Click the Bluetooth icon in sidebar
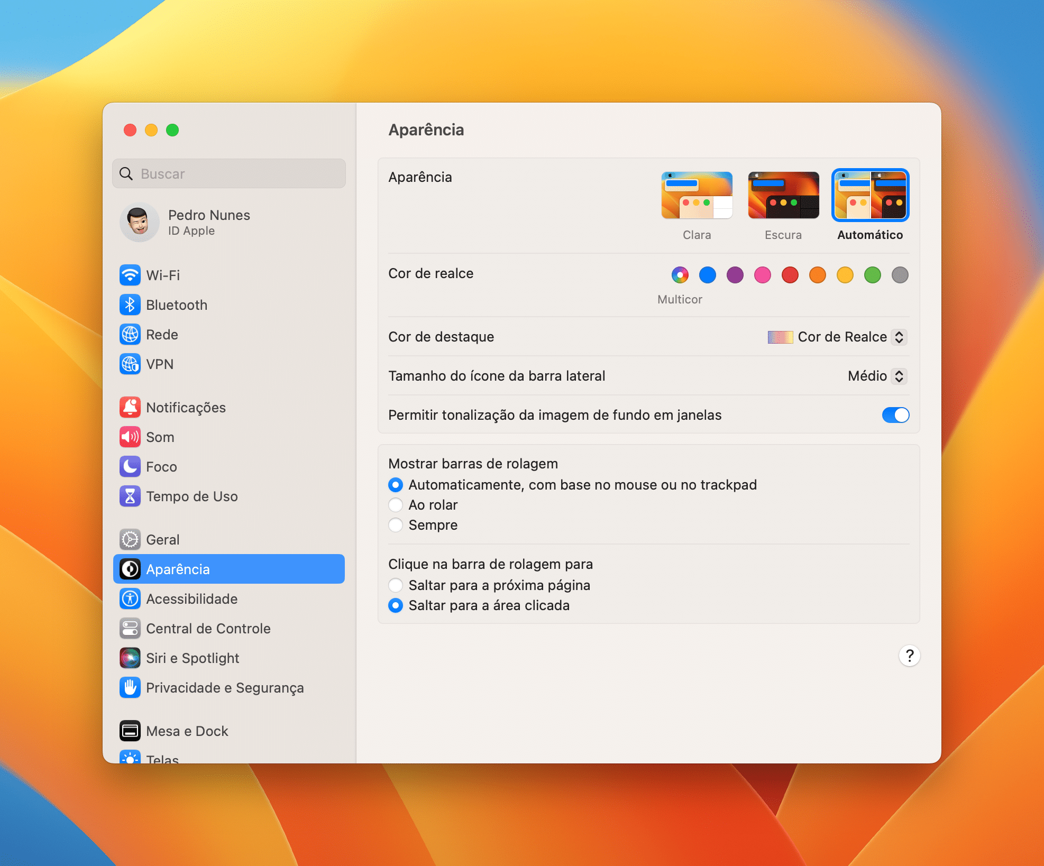 [x=130, y=305]
